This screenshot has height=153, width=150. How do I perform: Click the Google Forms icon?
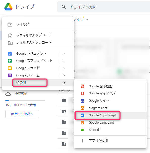[x=10, y=75]
